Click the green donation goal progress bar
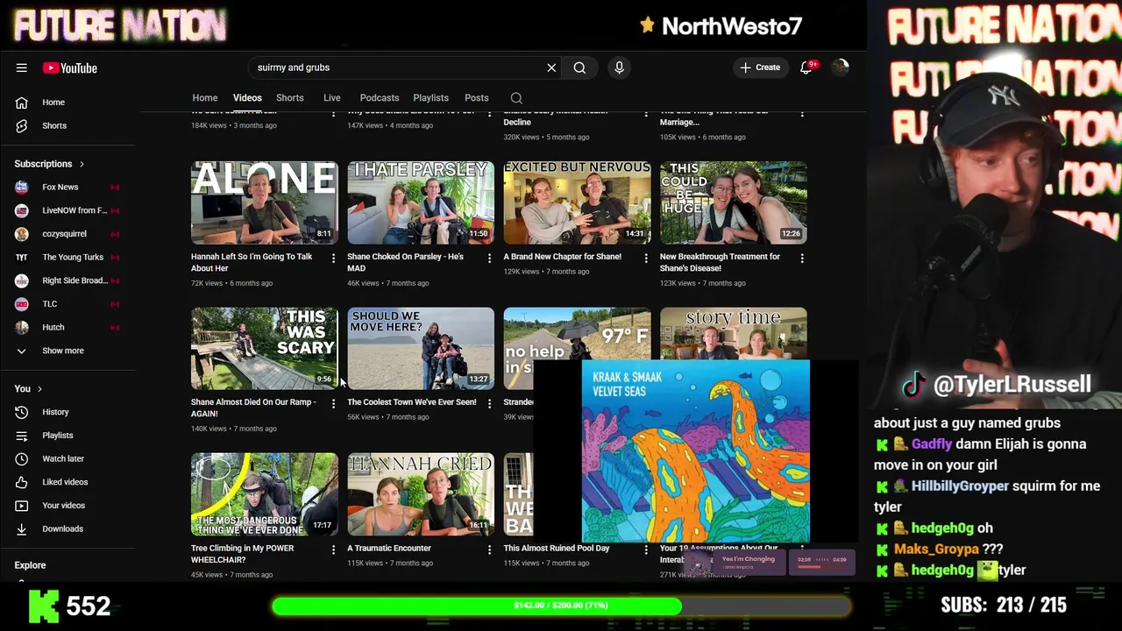This screenshot has height=631, width=1122. coord(561,606)
